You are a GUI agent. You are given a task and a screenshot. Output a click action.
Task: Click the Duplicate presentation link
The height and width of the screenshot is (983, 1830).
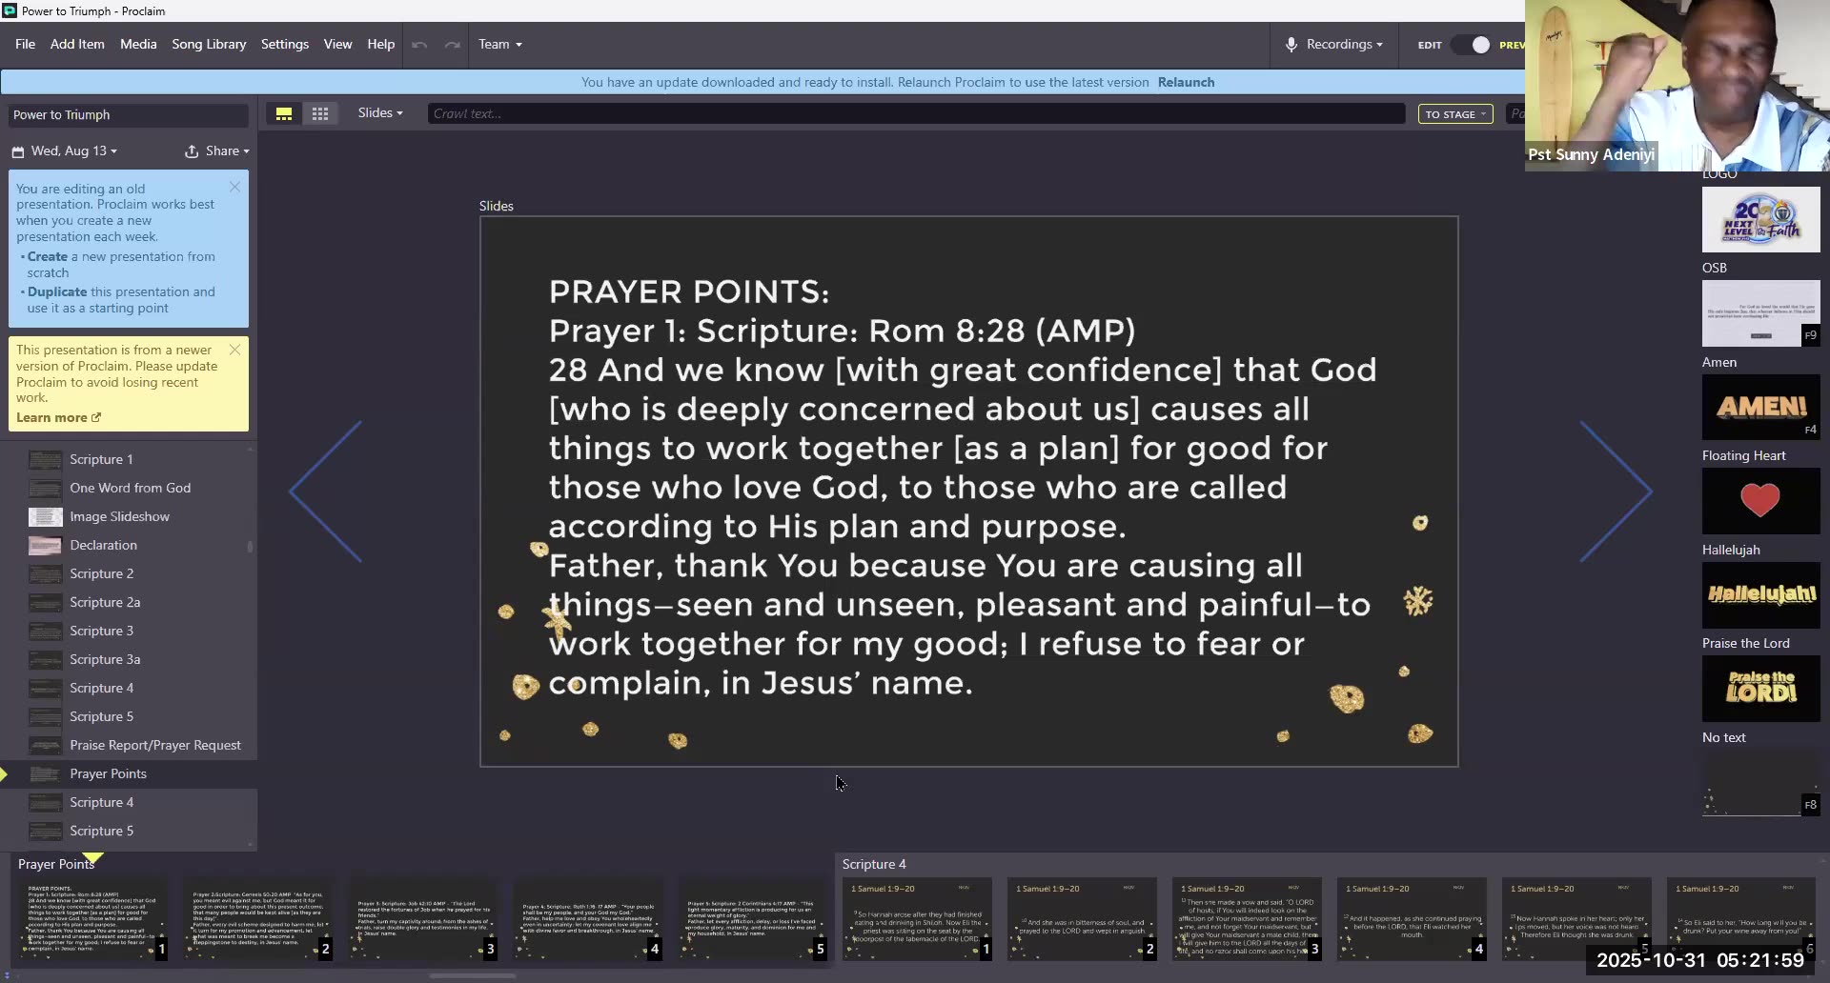[57, 292]
